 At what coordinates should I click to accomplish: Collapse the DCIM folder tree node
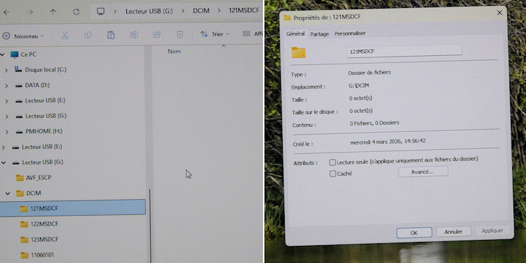coord(8,193)
